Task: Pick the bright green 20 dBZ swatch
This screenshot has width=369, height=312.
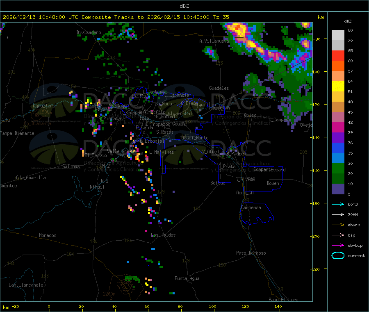Action: click(x=338, y=168)
